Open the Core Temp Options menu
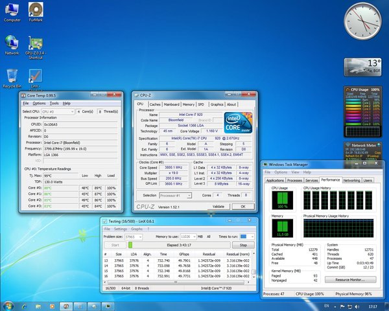Screen dimensions: 389x311 [39, 103]
